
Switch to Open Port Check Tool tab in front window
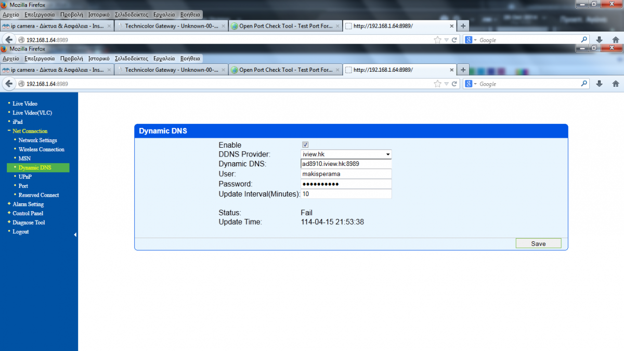click(285, 70)
